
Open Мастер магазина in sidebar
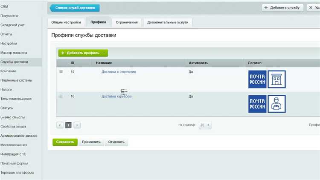pos(14,53)
